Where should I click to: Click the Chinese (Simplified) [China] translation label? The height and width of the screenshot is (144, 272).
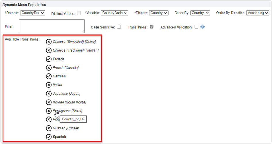[x=74, y=42]
